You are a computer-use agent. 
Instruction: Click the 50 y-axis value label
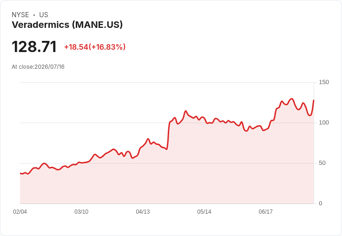click(322, 163)
